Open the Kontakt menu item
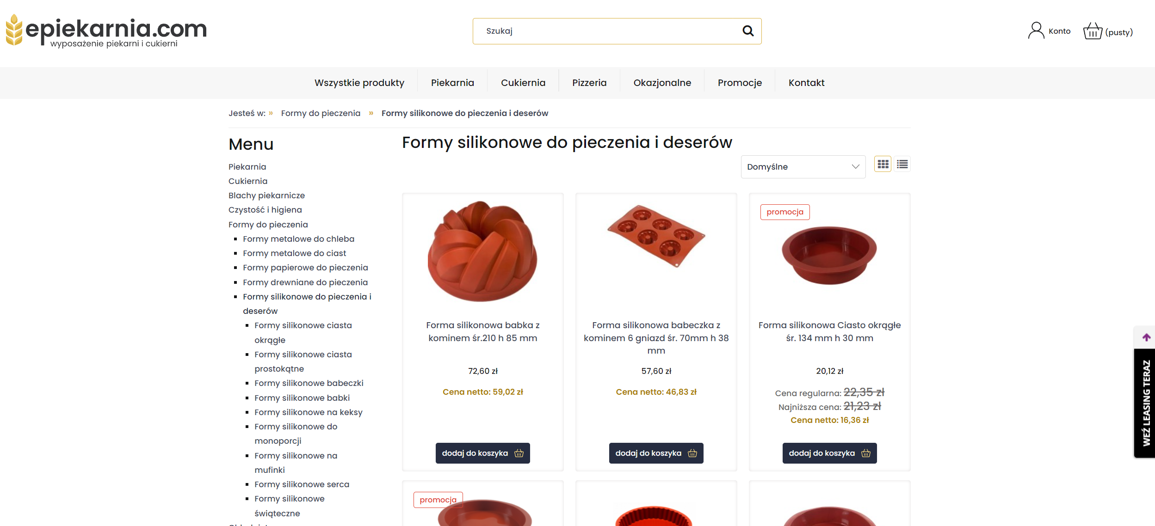Image resolution: width=1155 pixels, height=526 pixels. click(806, 83)
